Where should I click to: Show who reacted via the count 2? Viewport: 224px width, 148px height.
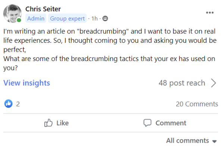pos(18,104)
